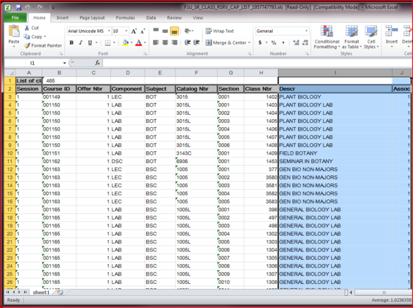The height and width of the screenshot is (308, 413).
Task: Switch to the Data tab
Action: pyautogui.click(x=151, y=18)
